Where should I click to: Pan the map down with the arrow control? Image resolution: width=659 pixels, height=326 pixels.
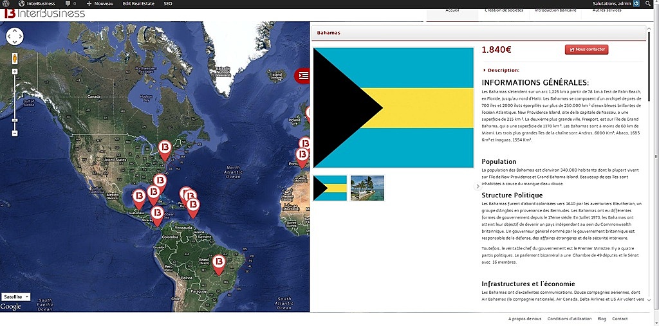pos(15,42)
